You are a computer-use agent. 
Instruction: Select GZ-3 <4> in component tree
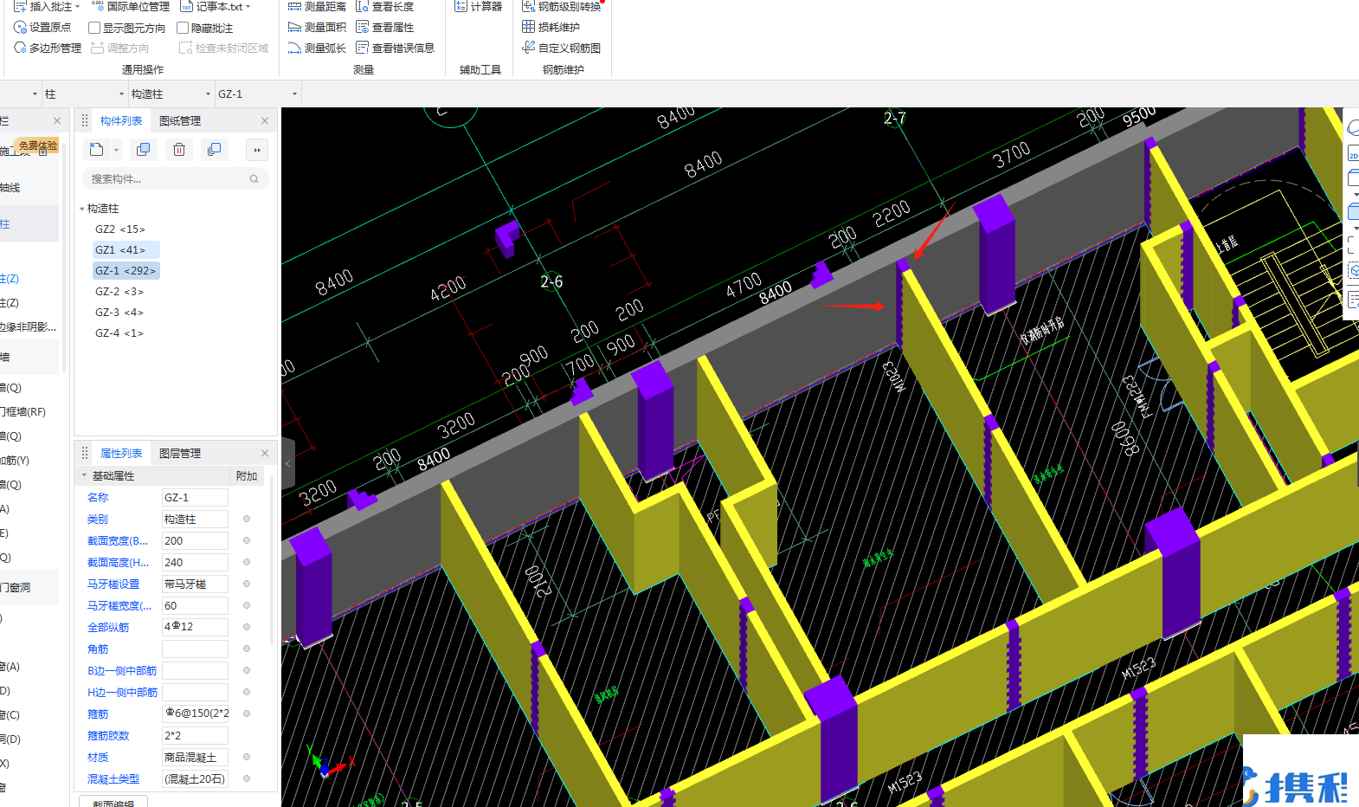click(x=119, y=313)
